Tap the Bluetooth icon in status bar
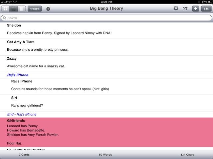 tap(199, 2)
